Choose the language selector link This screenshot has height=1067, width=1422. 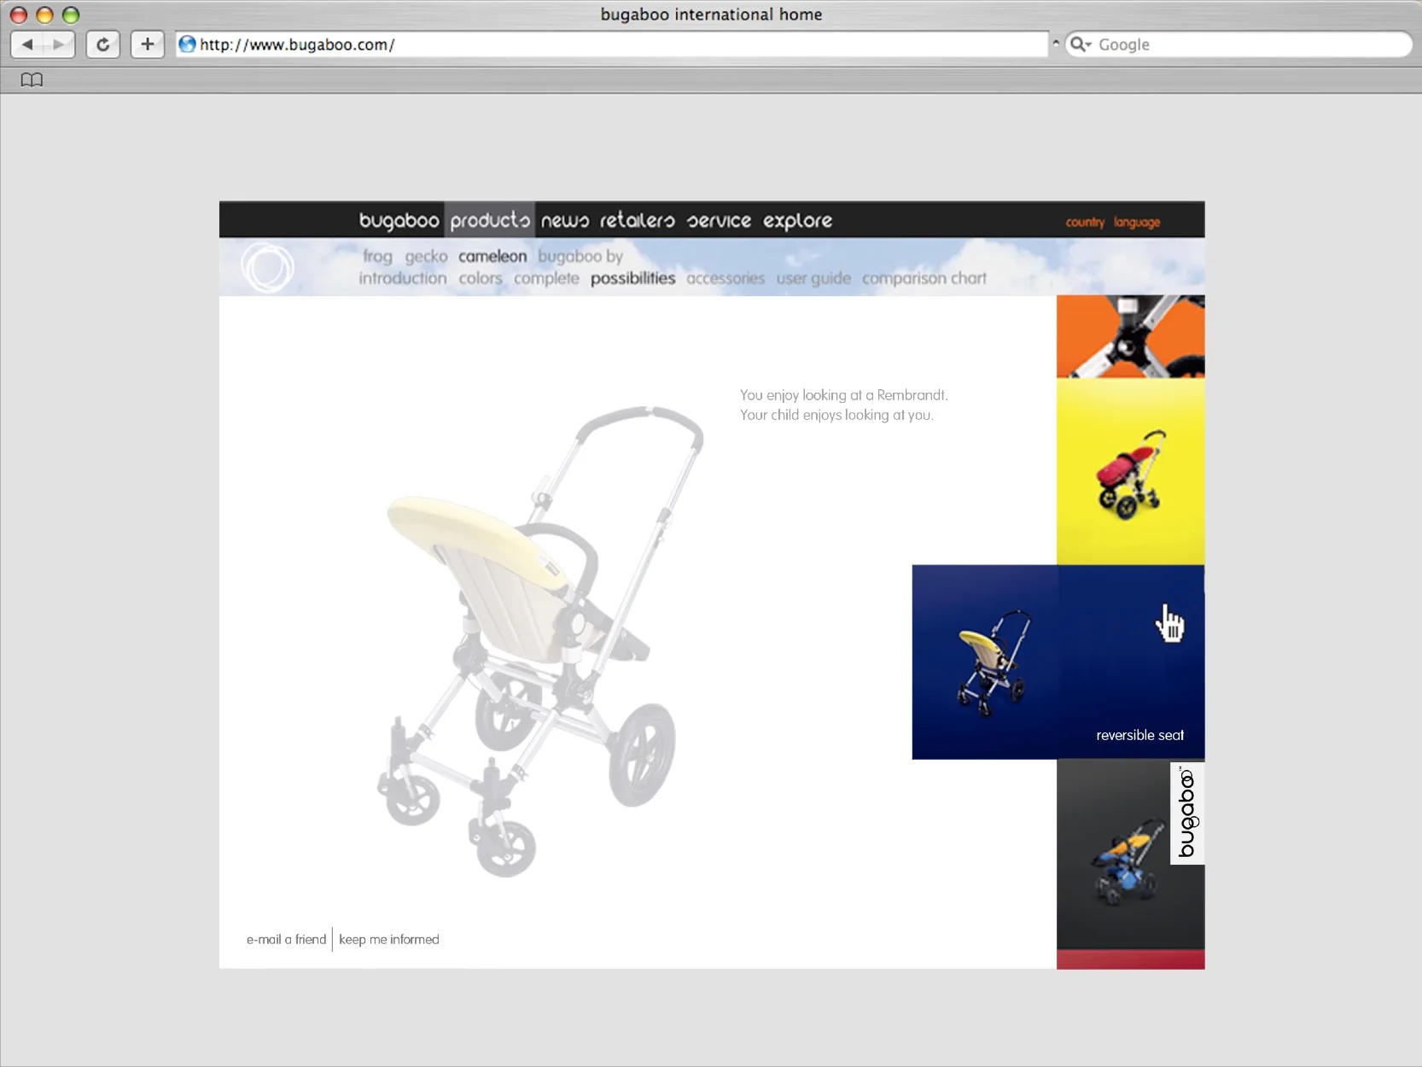(1137, 222)
